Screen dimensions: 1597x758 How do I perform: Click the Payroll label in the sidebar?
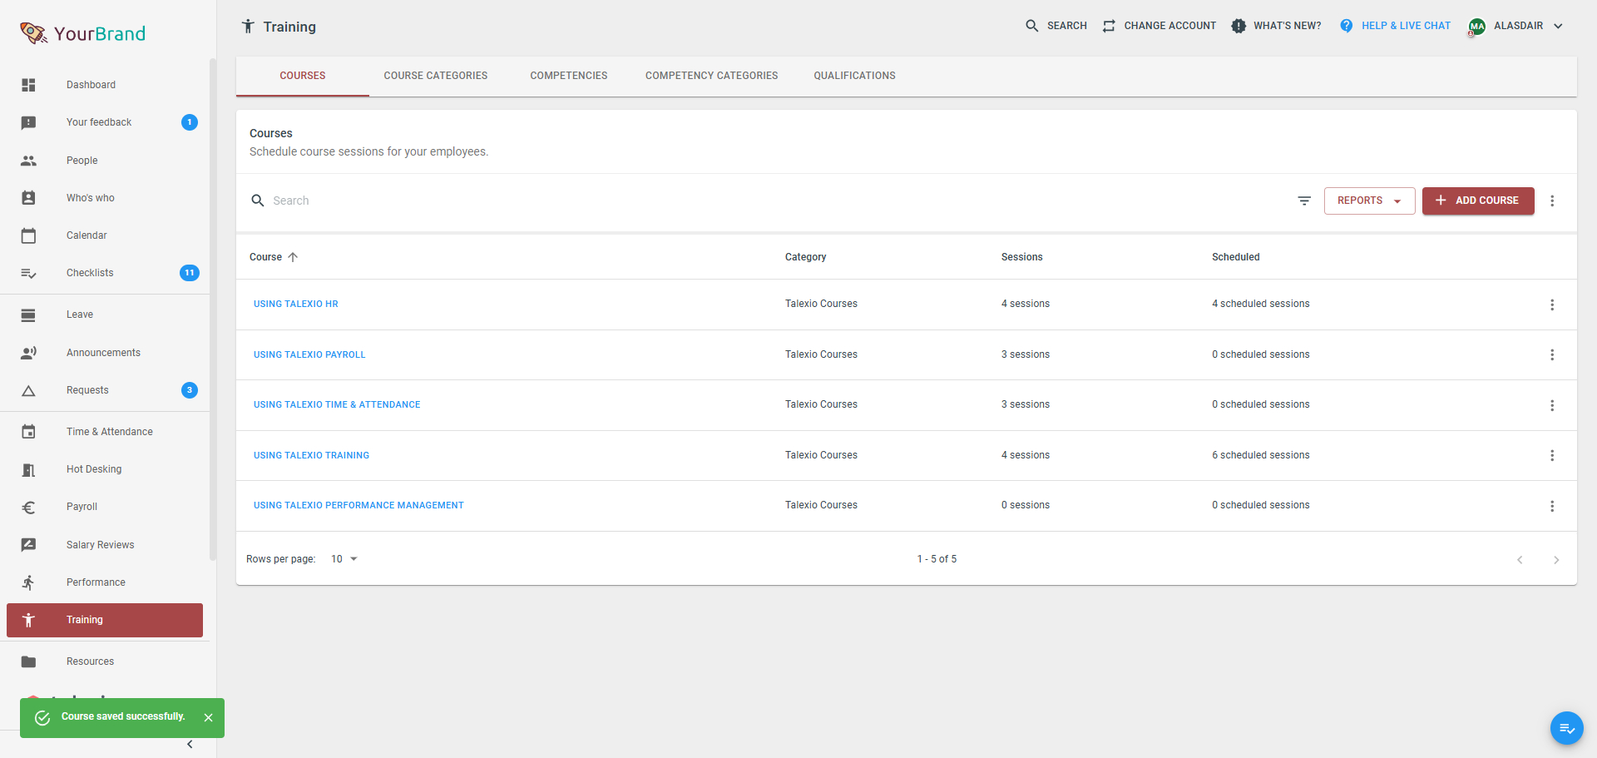pos(82,507)
